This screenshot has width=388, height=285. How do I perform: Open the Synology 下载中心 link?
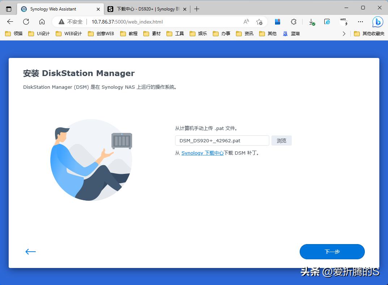click(203, 153)
